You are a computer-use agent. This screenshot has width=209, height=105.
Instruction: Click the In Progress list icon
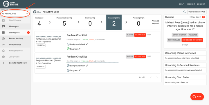click(x=3, y=33)
